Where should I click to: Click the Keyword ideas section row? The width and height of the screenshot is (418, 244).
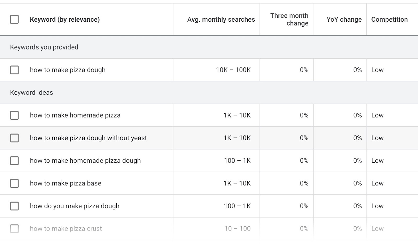click(31, 92)
